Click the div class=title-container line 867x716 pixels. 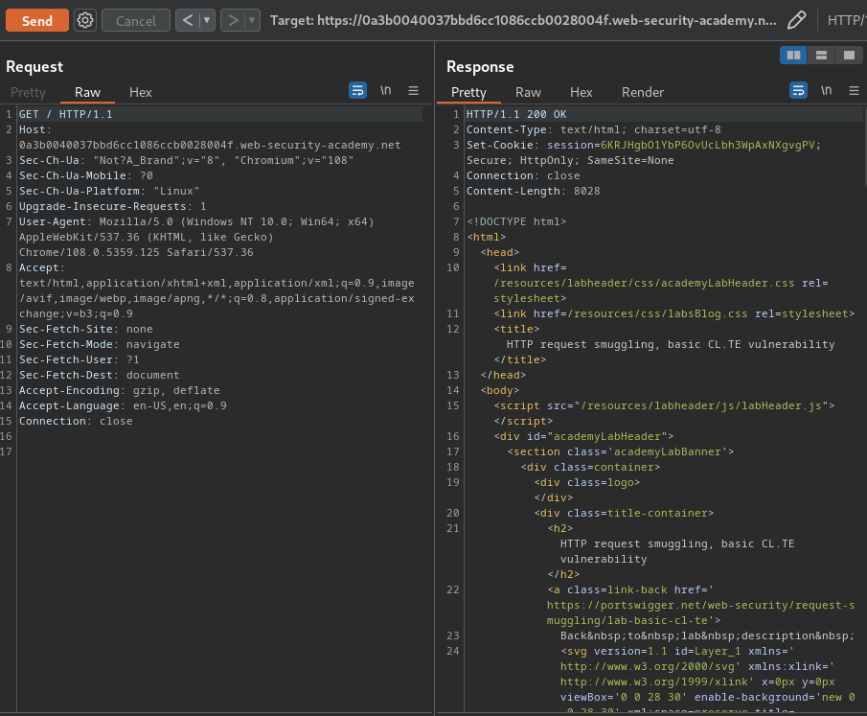click(x=624, y=513)
